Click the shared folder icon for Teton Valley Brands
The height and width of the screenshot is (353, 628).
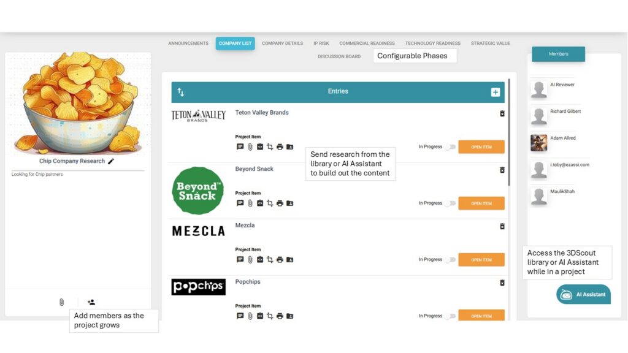289,147
